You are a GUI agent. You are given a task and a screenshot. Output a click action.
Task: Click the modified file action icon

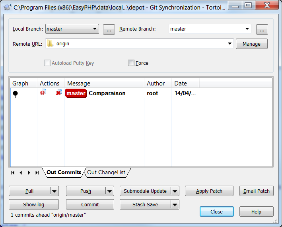click(43, 92)
